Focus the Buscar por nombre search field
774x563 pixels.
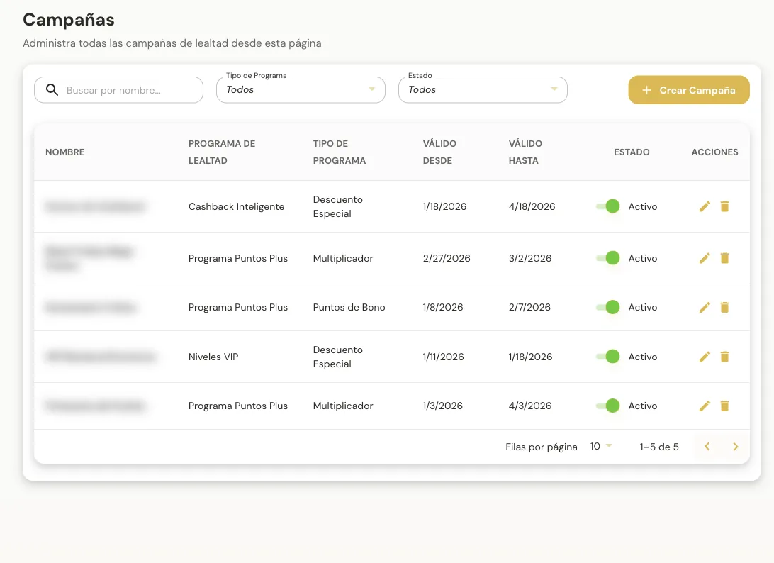[118, 90]
